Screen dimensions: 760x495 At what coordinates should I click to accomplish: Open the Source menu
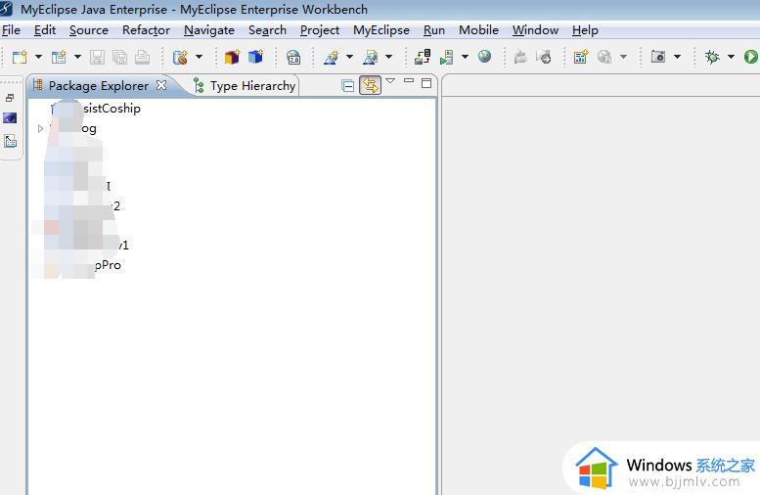pos(89,30)
